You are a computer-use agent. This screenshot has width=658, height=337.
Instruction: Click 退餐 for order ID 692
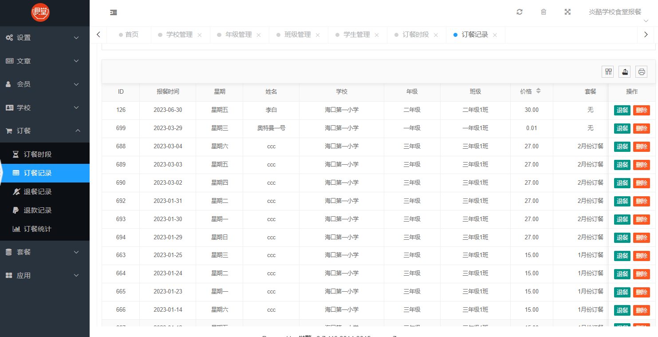click(622, 201)
